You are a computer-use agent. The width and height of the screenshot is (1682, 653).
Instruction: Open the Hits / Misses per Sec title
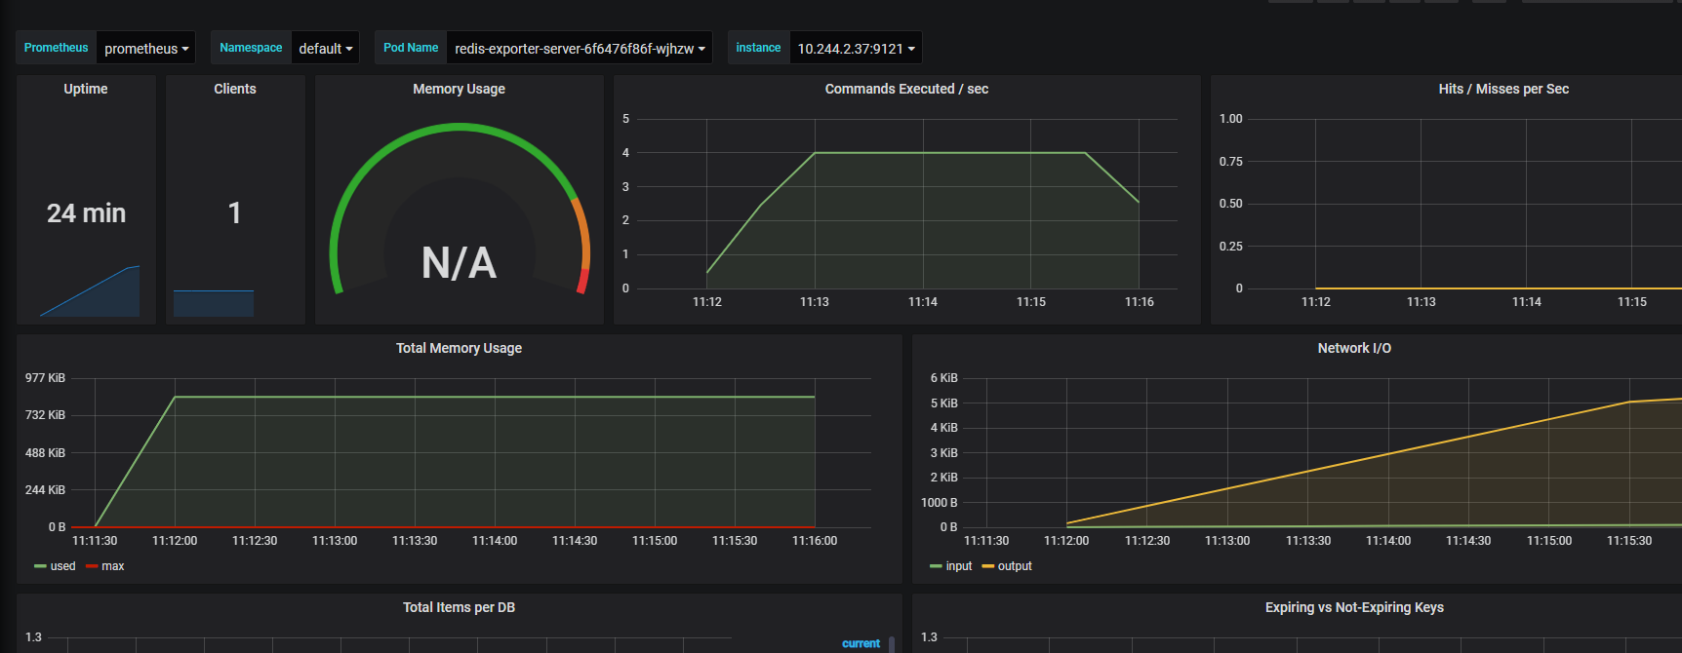(x=1503, y=89)
